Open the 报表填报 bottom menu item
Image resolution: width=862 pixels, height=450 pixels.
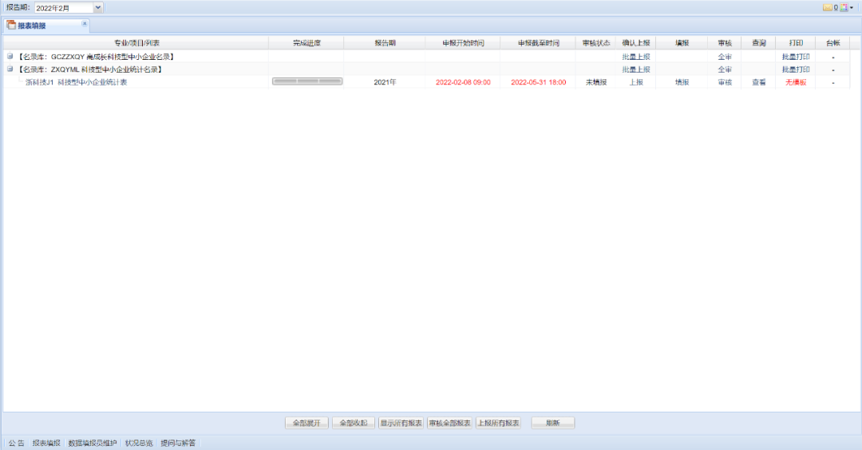tap(46, 443)
